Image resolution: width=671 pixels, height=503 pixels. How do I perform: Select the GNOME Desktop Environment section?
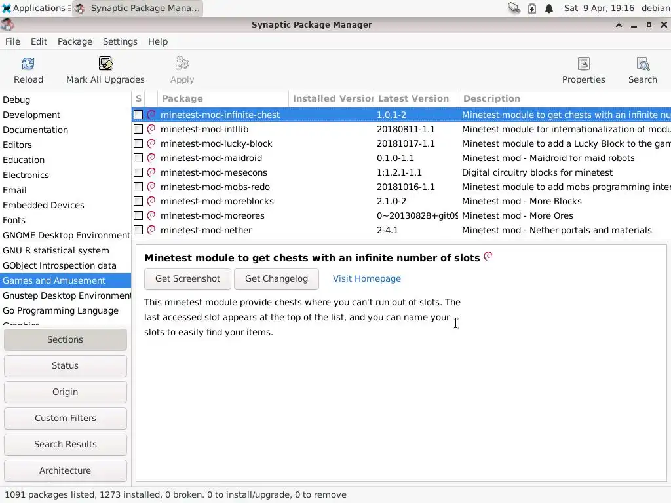click(x=65, y=235)
